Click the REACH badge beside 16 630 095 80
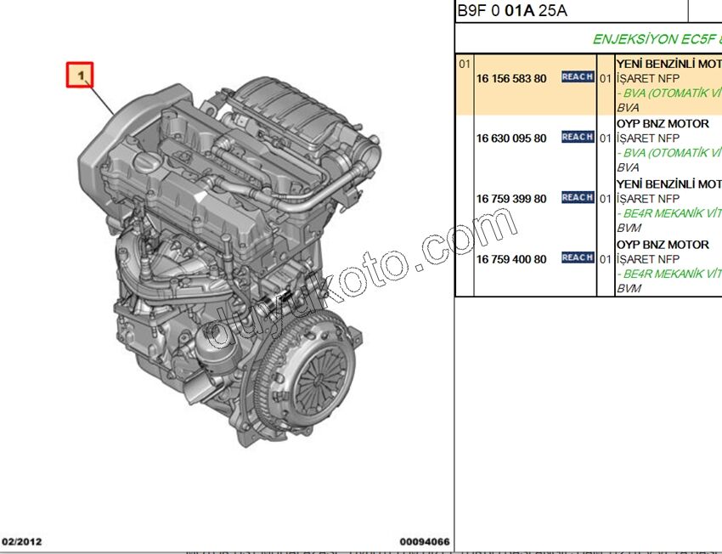722x554 pixels. [575, 137]
